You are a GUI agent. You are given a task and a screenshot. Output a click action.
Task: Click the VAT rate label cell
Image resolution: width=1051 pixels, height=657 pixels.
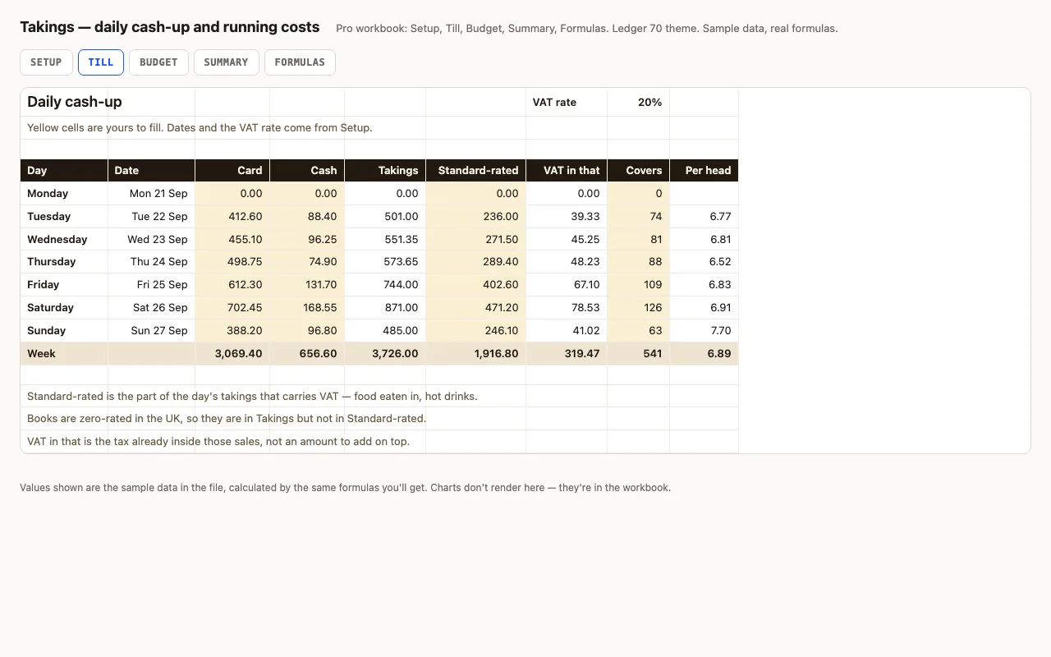coord(567,103)
